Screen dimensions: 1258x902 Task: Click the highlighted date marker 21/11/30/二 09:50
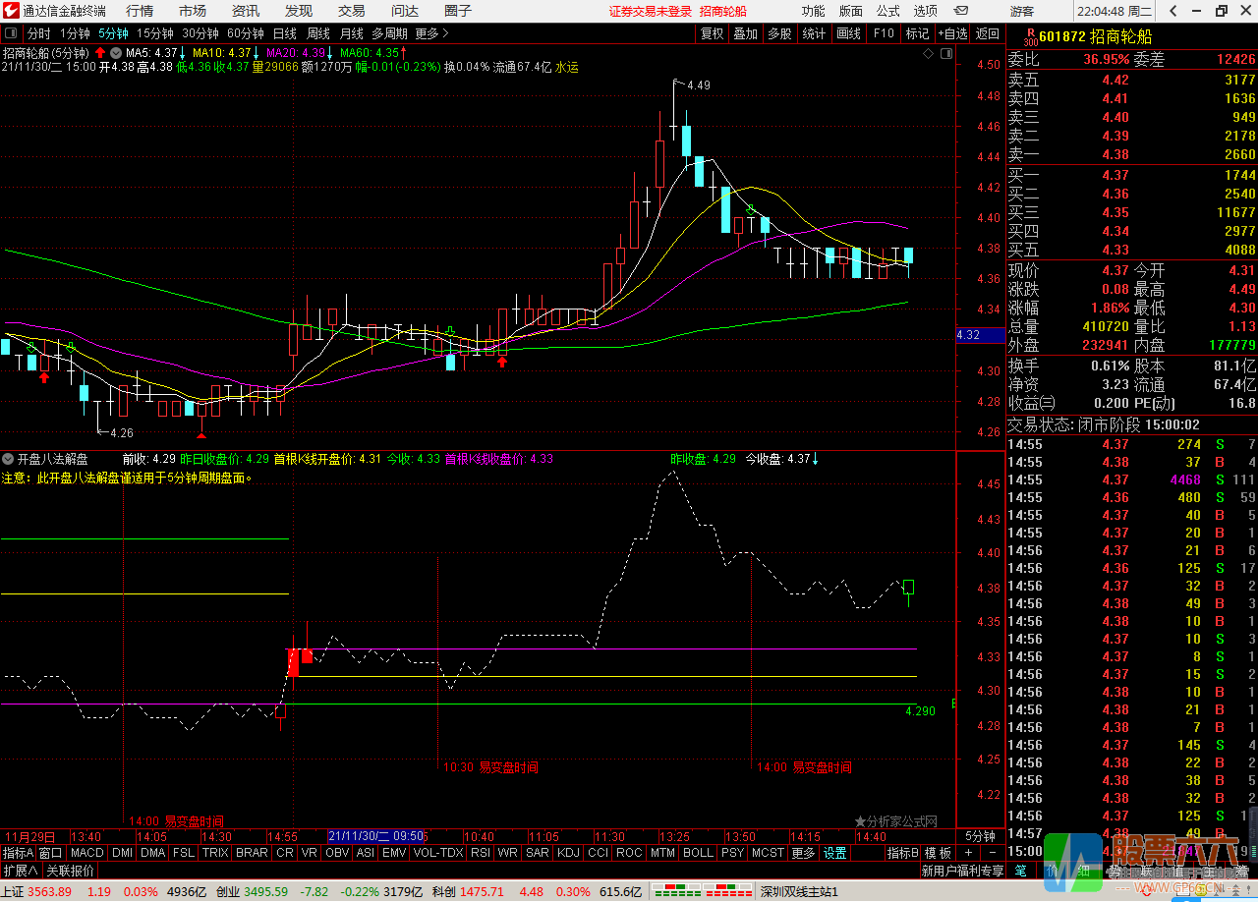coord(376,836)
